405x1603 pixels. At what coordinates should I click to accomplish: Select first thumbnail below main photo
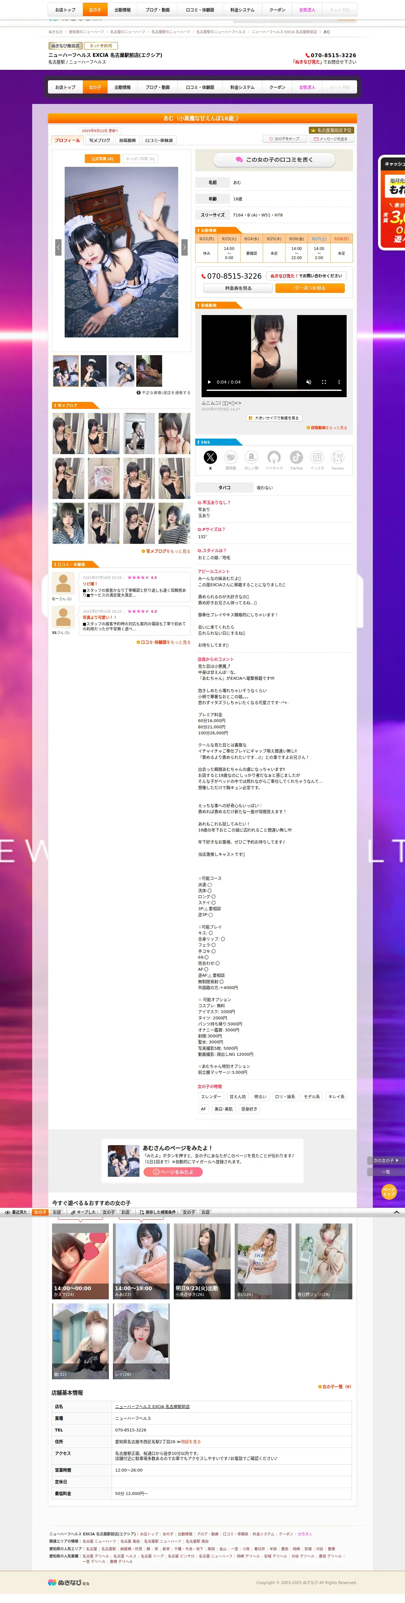point(66,371)
